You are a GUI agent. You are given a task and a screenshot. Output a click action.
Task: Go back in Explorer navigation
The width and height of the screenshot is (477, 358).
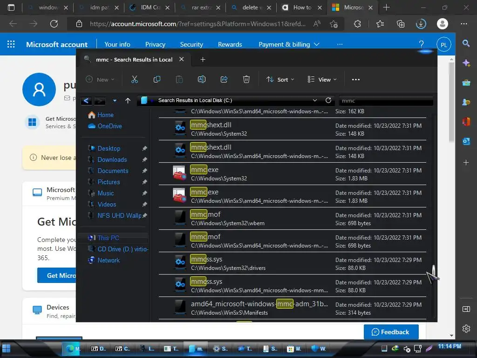click(86, 101)
